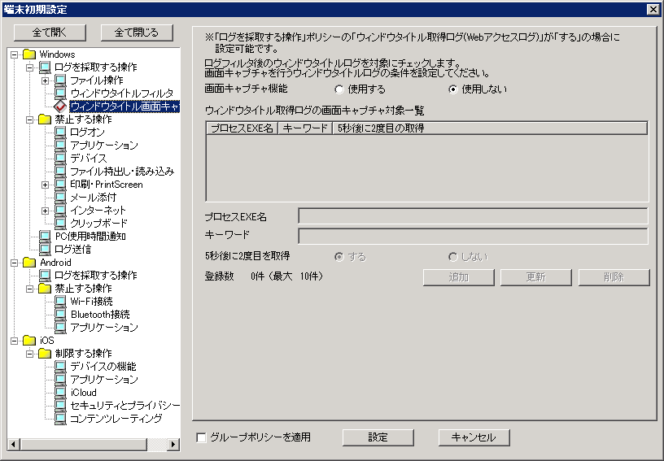Click the 削除 button
This screenshot has width=664, height=461.
point(614,277)
